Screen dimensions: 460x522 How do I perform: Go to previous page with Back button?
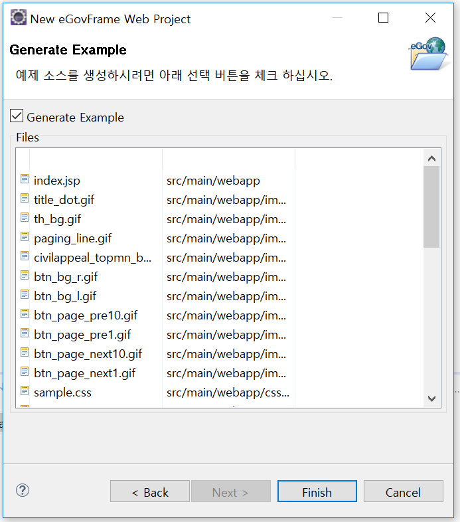[x=150, y=491]
